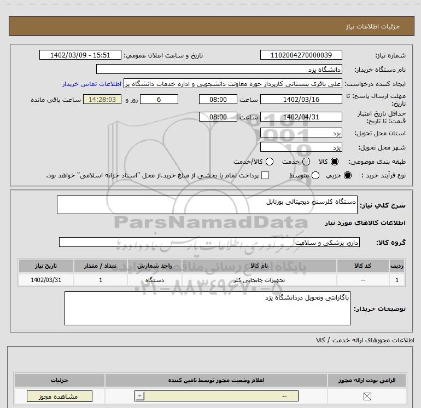Viewport: 421px width, 408px height.
Task: Click goods group field دارو، پزشکی و سلامت
Action: click(209, 242)
